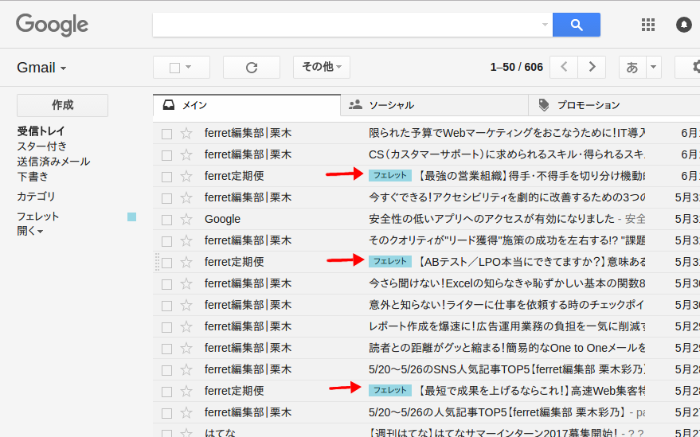Open the その他 actions dropdown
The width and height of the screenshot is (700, 437).
tap(322, 67)
